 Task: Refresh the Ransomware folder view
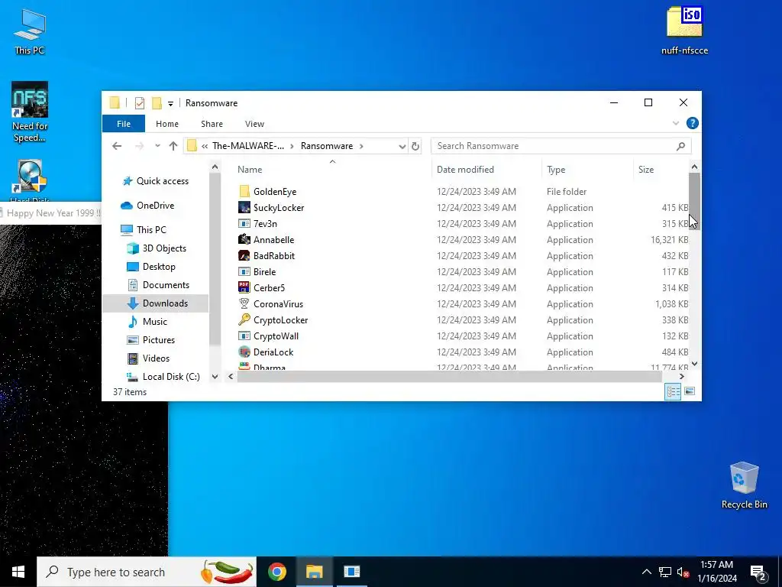(x=415, y=146)
